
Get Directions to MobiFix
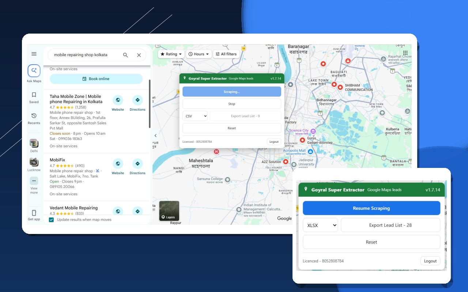(x=137, y=164)
